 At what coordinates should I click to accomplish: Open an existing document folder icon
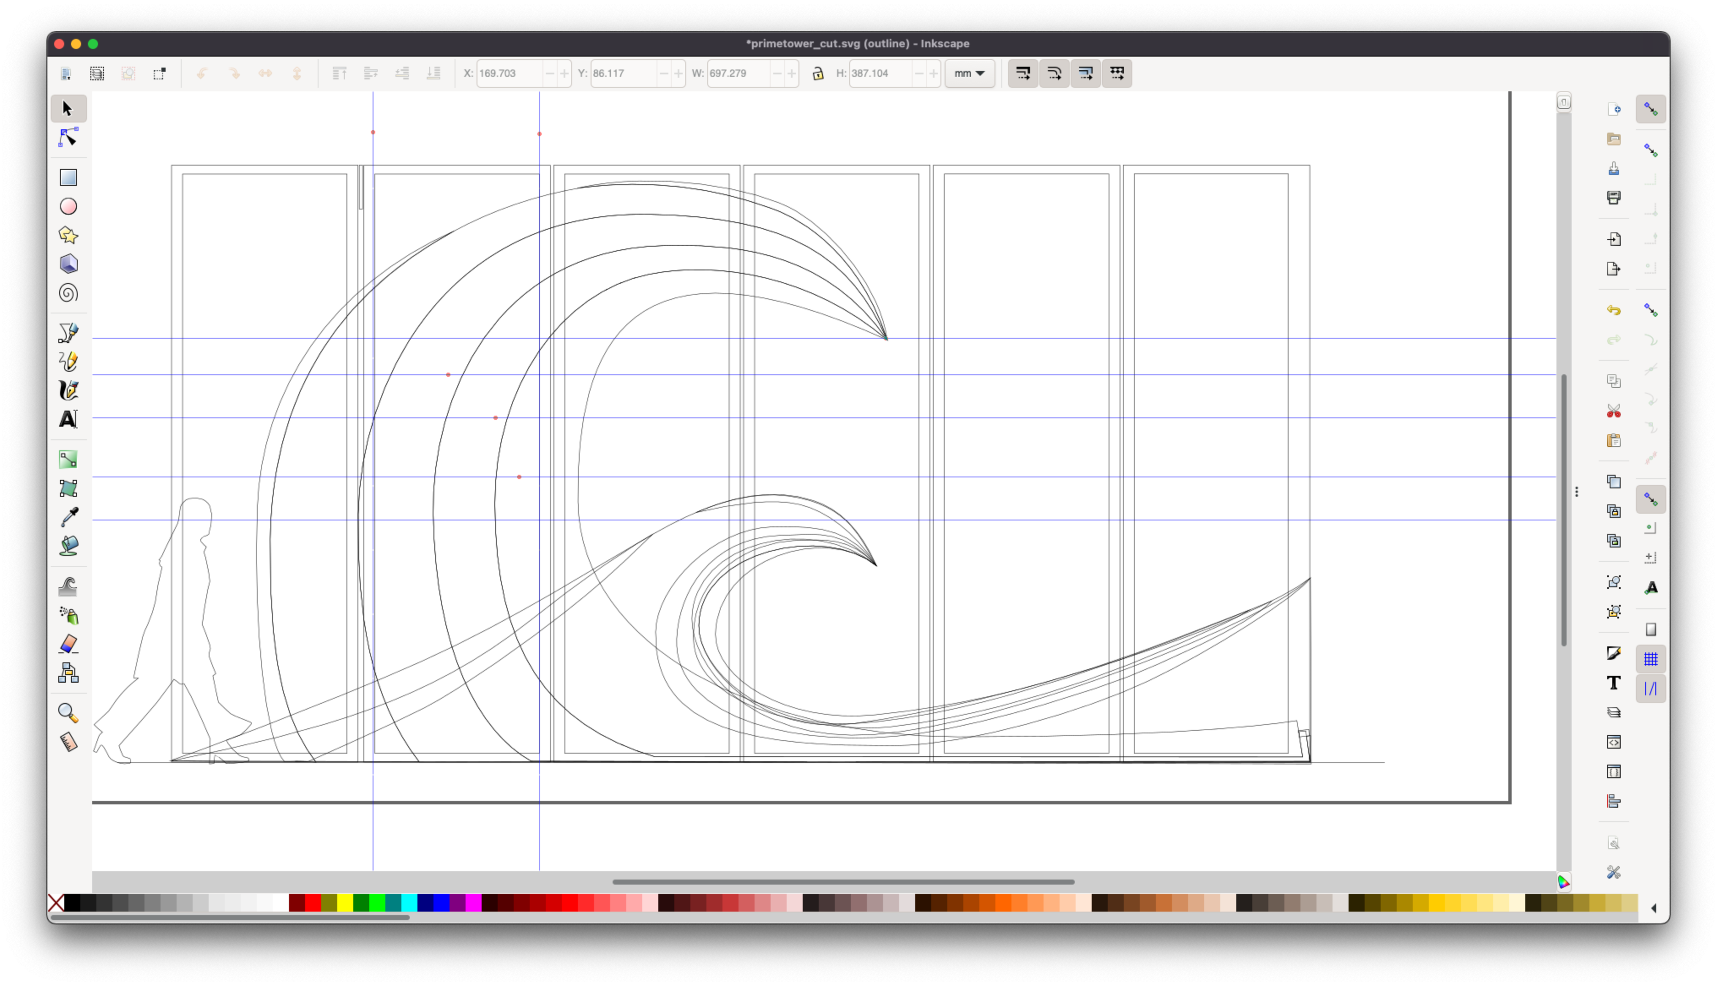coord(1614,139)
